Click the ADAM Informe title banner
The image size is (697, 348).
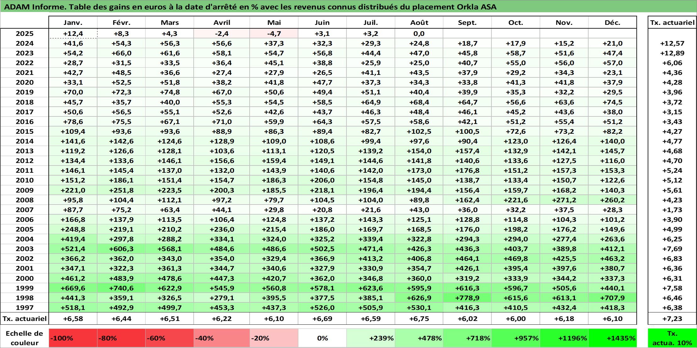[348, 7]
